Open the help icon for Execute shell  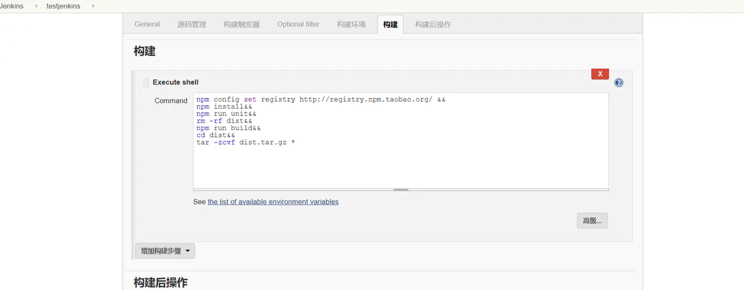click(618, 83)
